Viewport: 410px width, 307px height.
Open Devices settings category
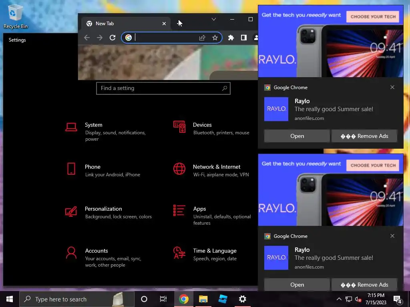pyautogui.click(x=212, y=128)
